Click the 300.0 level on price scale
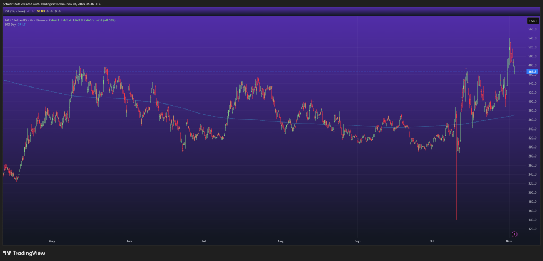543x261 pixels. tap(532, 147)
